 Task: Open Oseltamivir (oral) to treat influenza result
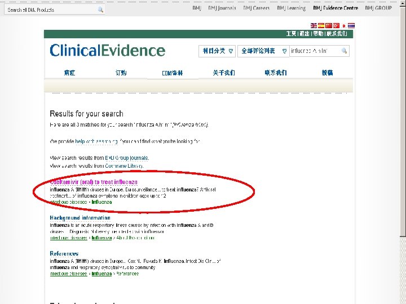click(94, 182)
